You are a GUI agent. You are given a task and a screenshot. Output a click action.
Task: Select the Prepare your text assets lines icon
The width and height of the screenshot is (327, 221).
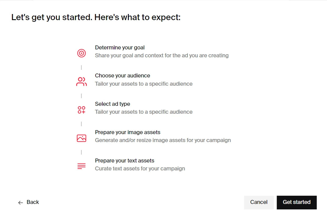81,166
